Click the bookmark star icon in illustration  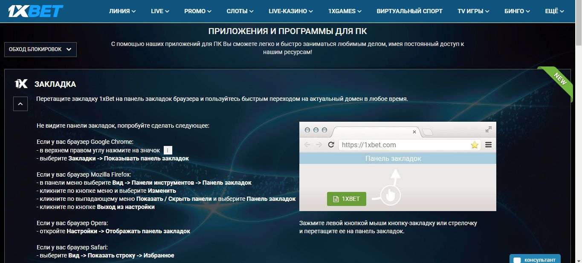(475, 145)
